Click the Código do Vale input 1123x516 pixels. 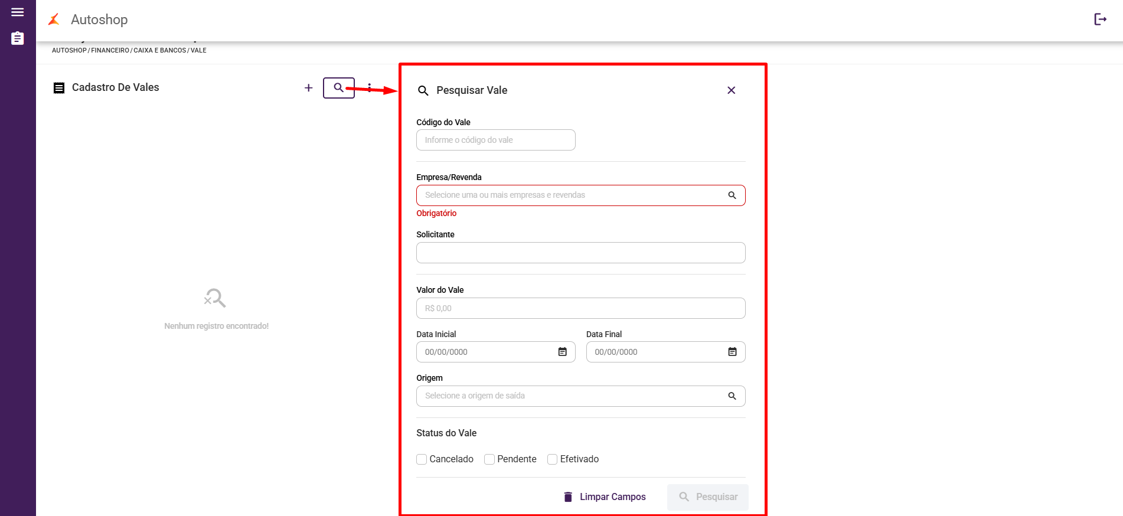point(495,140)
